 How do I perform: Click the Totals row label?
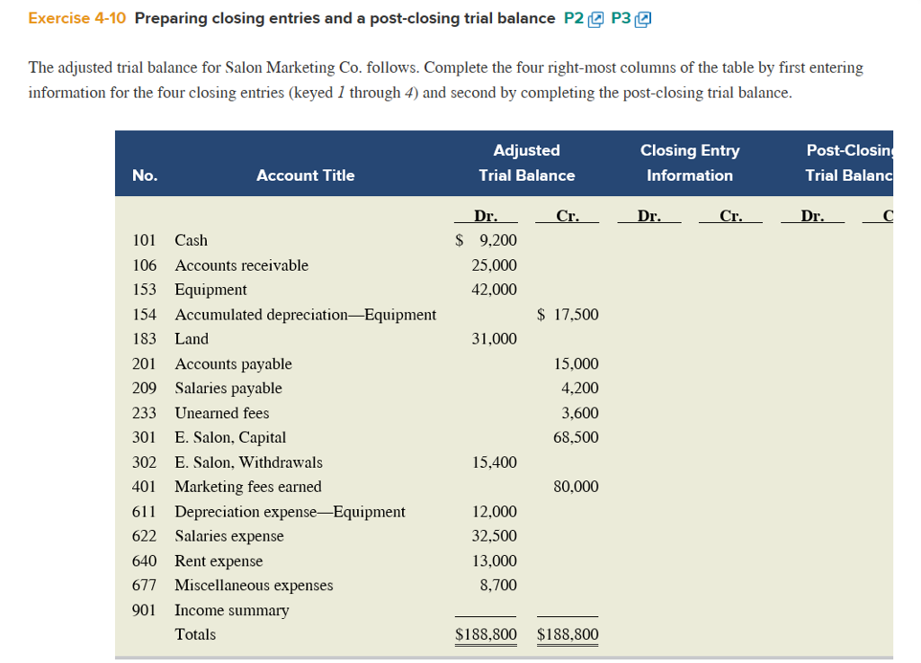click(195, 634)
